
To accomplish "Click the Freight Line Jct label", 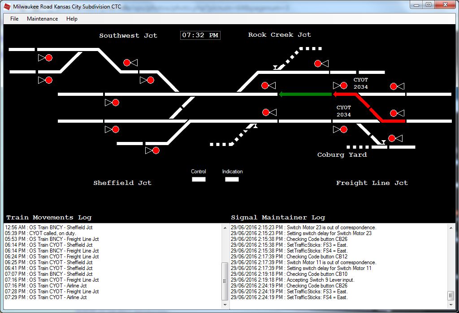I will (372, 183).
